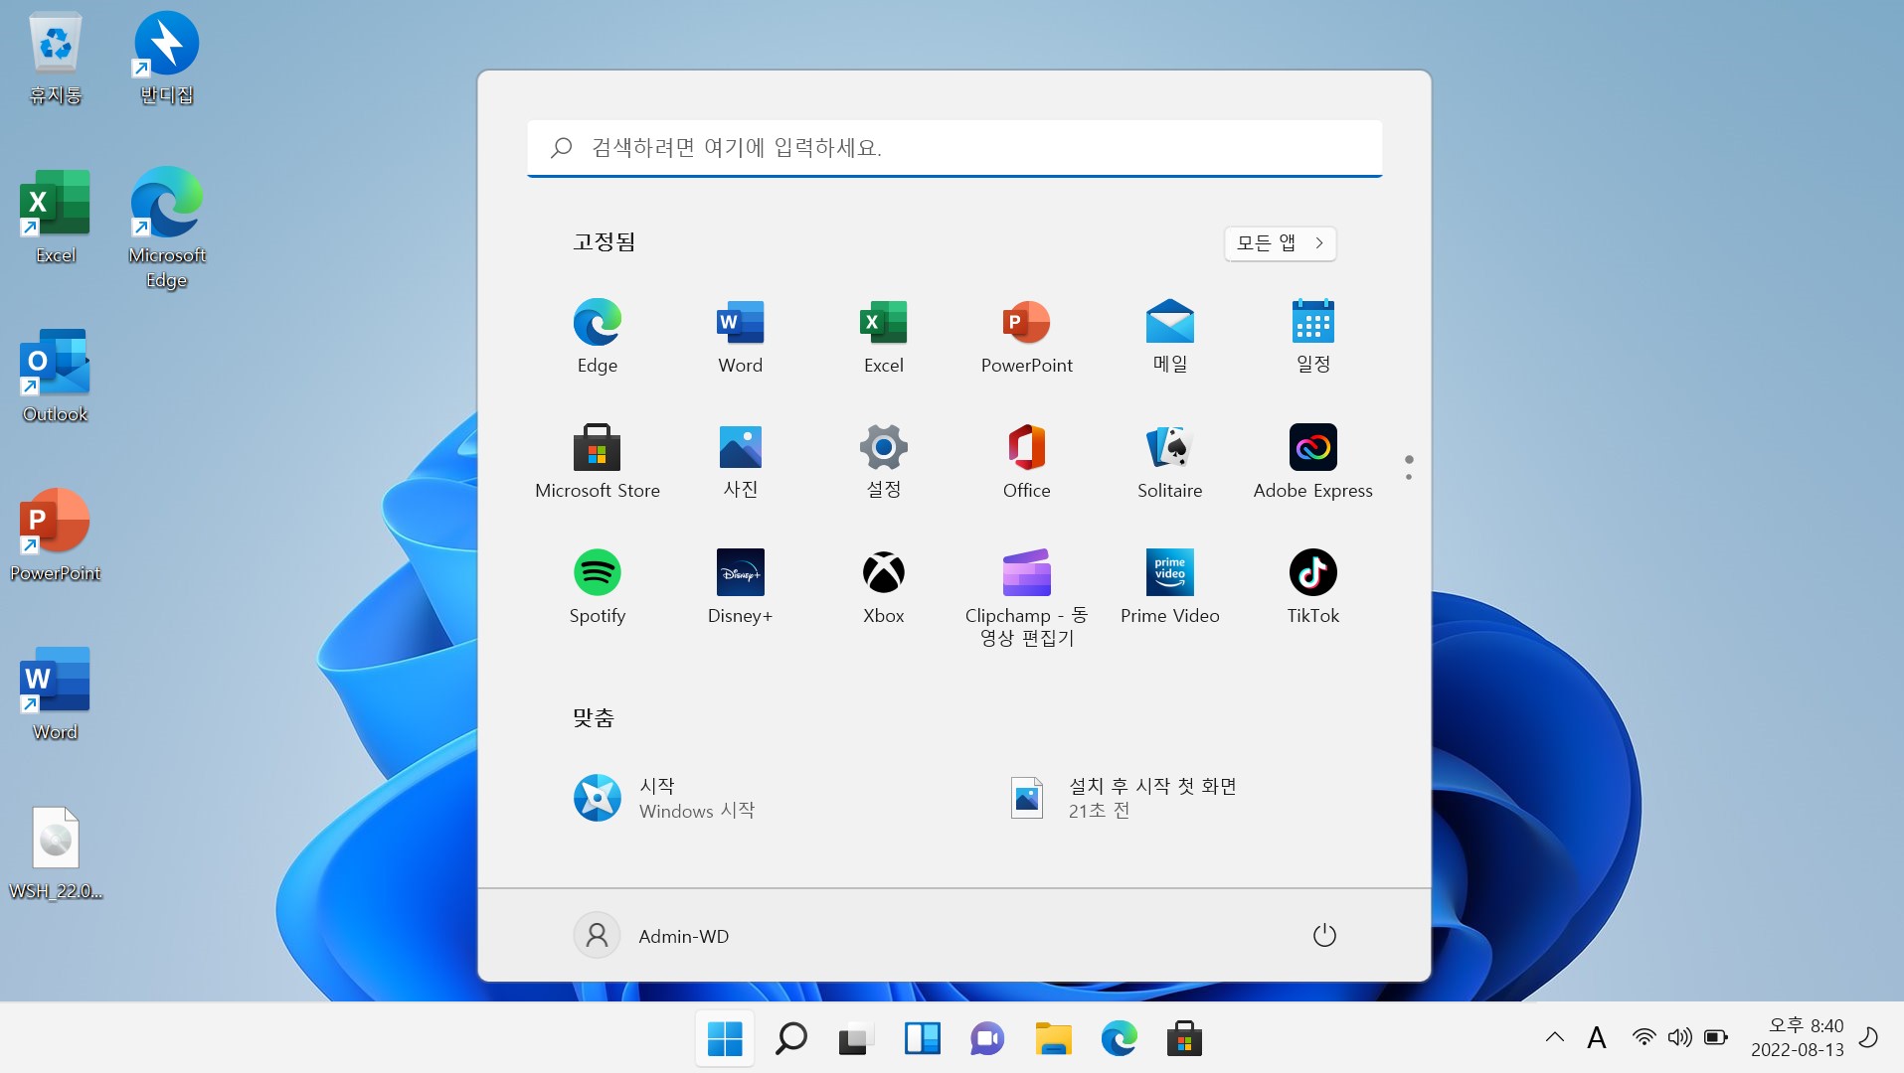Screen dimensions: 1904x1073
Task: Click the 모든 앱 (All apps) button
Action: click(1281, 243)
